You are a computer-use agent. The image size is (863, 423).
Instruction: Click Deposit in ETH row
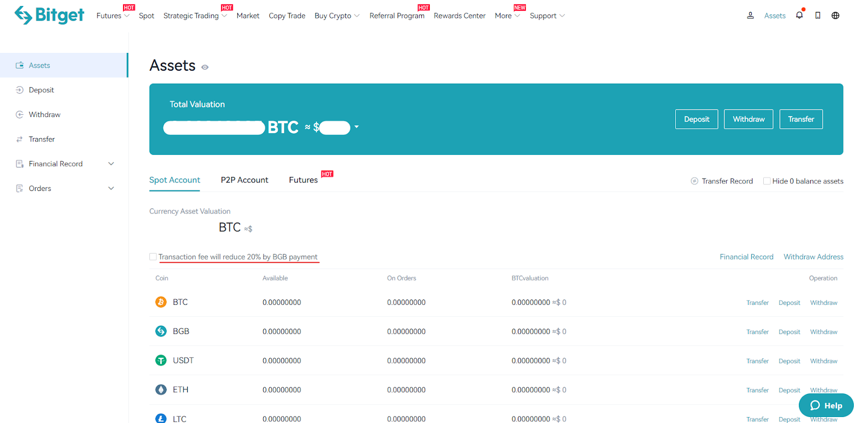click(x=789, y=390)
